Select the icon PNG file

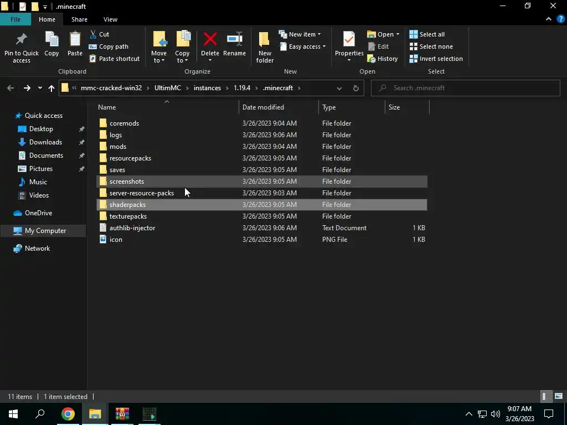click(262, 239)
